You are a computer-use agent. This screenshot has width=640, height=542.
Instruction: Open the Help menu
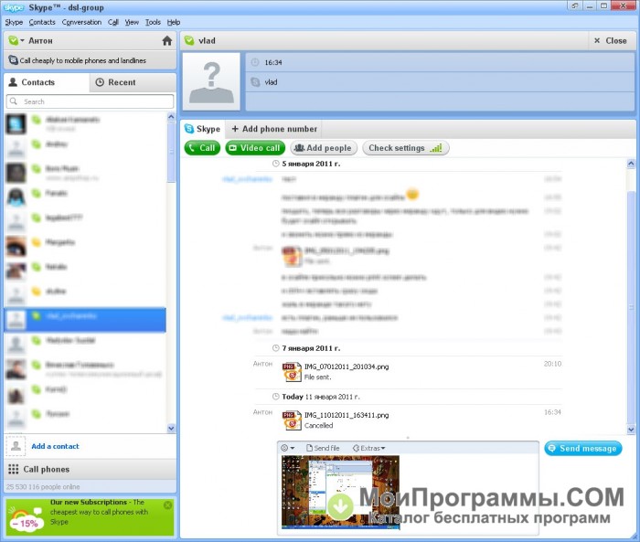(x=174, y=22)
